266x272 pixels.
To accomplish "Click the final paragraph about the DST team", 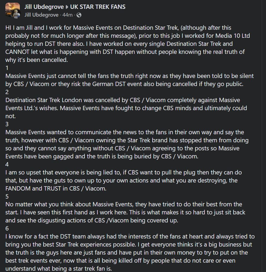I will (130, 252).
